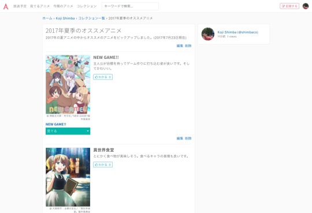Focus the keyword search field

pos(130,6)
